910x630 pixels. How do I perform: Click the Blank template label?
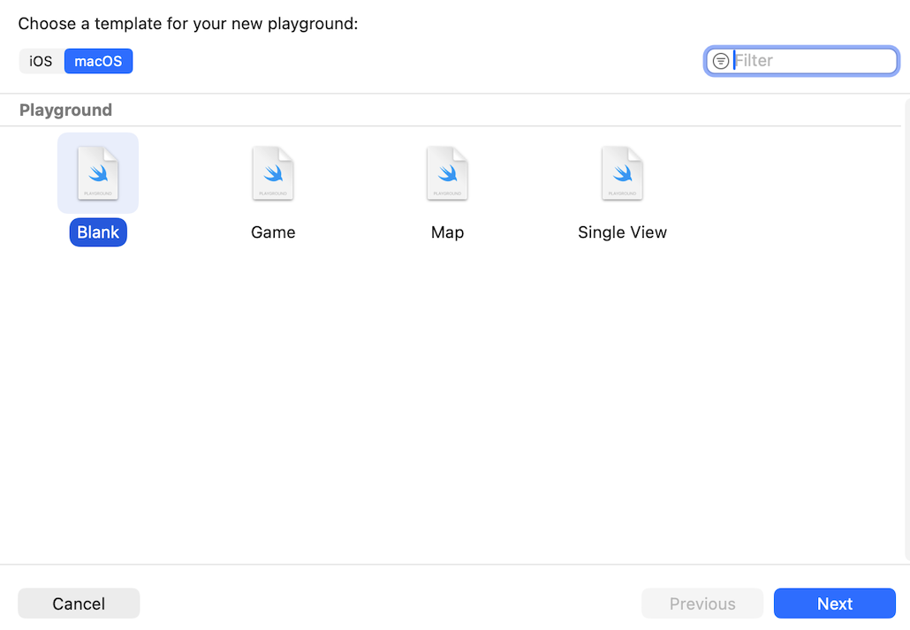coord(98,232)
